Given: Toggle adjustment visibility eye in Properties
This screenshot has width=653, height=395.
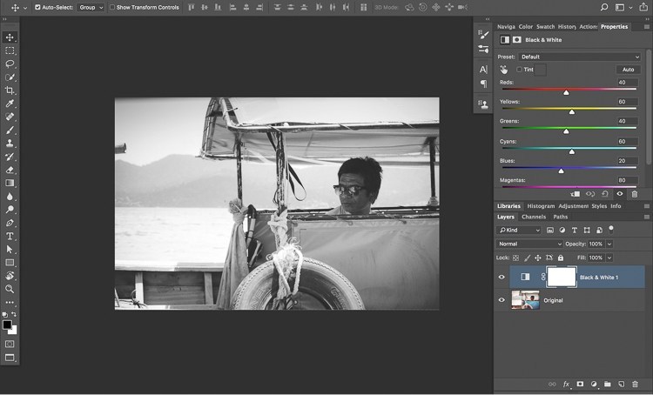Looking at the screenshot, I should (x=620, y=194).
